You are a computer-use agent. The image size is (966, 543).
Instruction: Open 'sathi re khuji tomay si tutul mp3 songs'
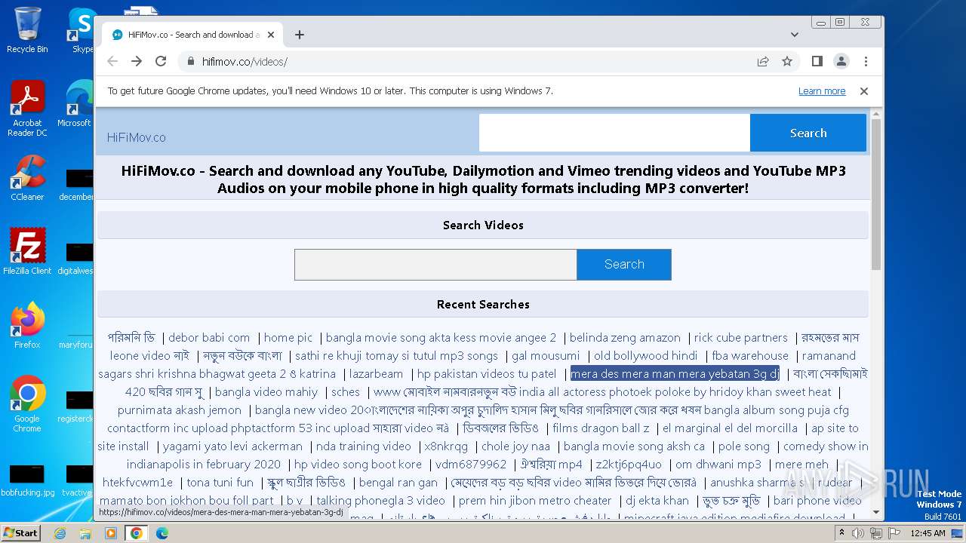396,356
